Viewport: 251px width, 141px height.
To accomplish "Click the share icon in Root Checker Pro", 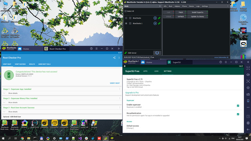I will click(x=114, y=58).
